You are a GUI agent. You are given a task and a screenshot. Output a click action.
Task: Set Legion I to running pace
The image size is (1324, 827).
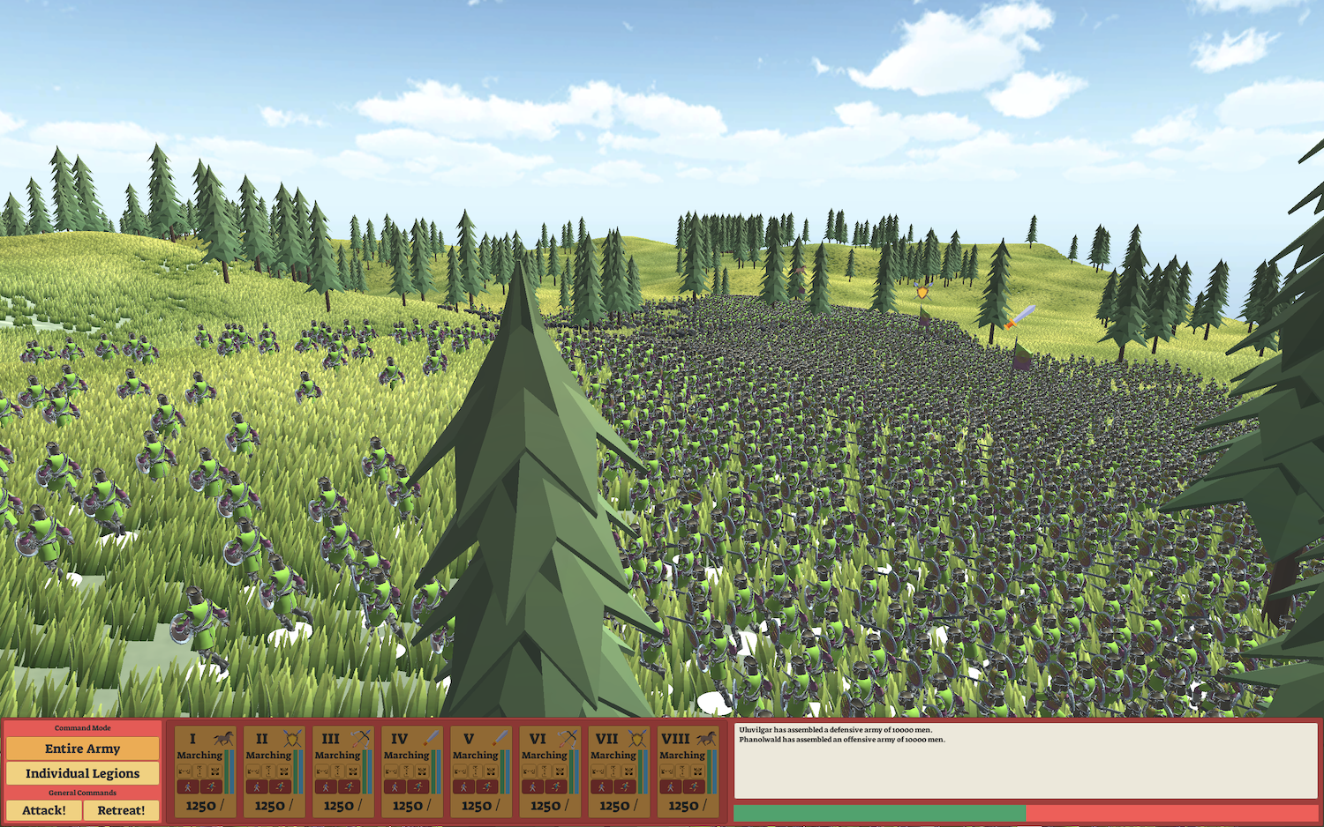tap(212, 786)
